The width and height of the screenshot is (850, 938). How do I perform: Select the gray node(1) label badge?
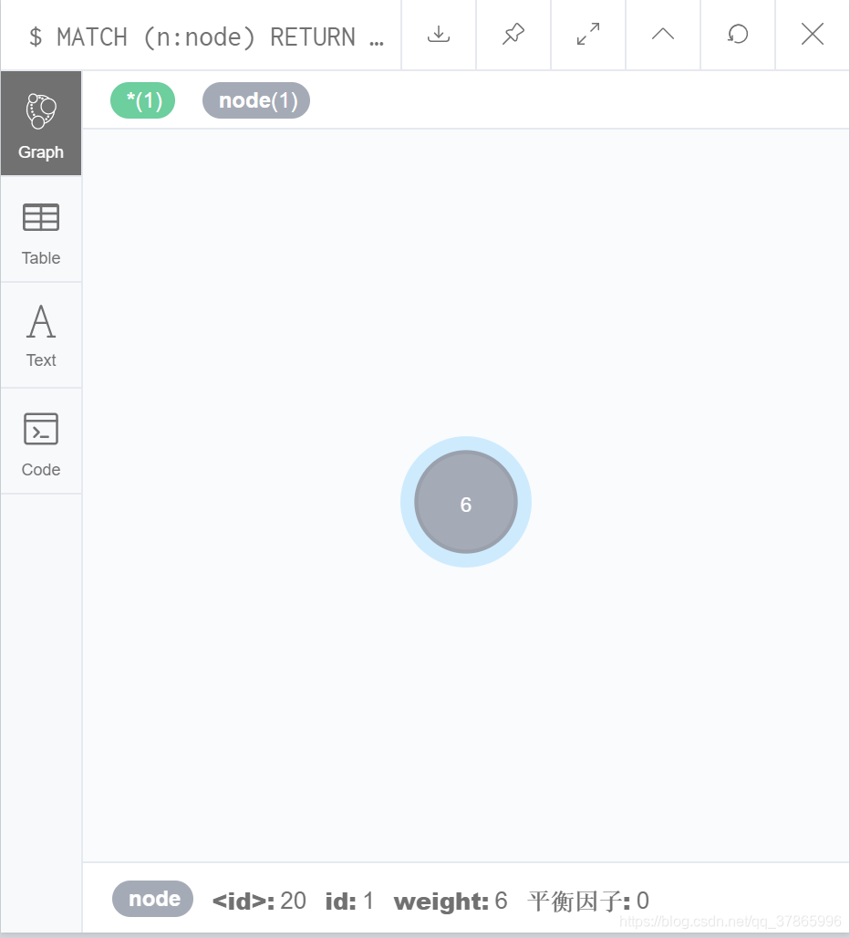coord(256,100)
